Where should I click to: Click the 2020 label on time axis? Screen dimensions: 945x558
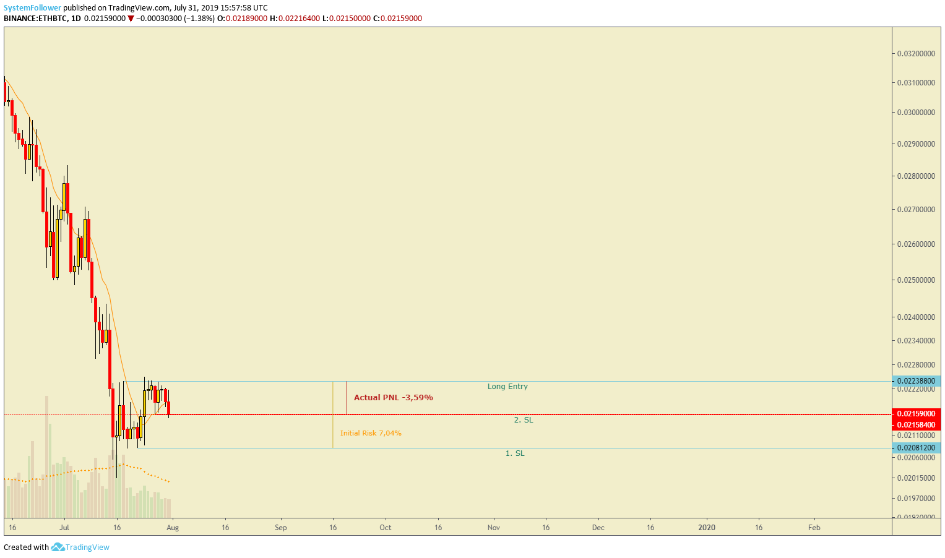pos(707,528)
